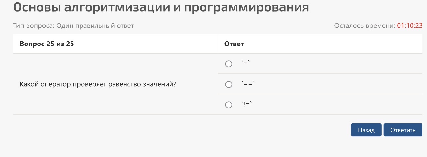Click the Вопрос 25 из 25 header
The width and height of the screenshot is (427, 157).
[47, 44]
